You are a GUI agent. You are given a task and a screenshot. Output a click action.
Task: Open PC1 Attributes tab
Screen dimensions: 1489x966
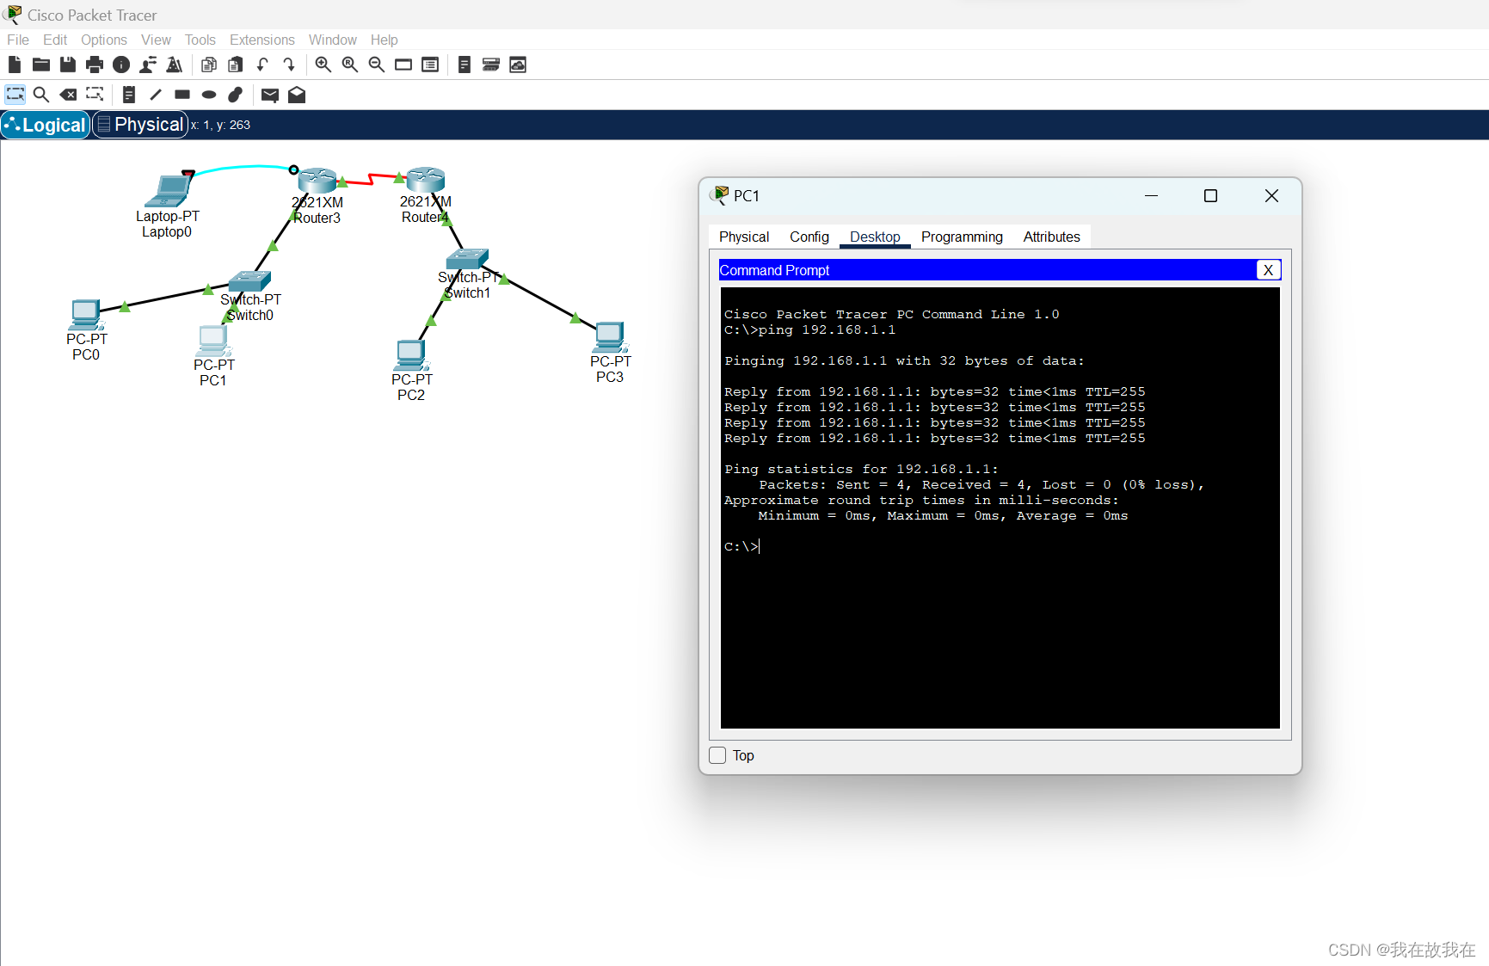pyautogui.click(x=1051, y=237)
